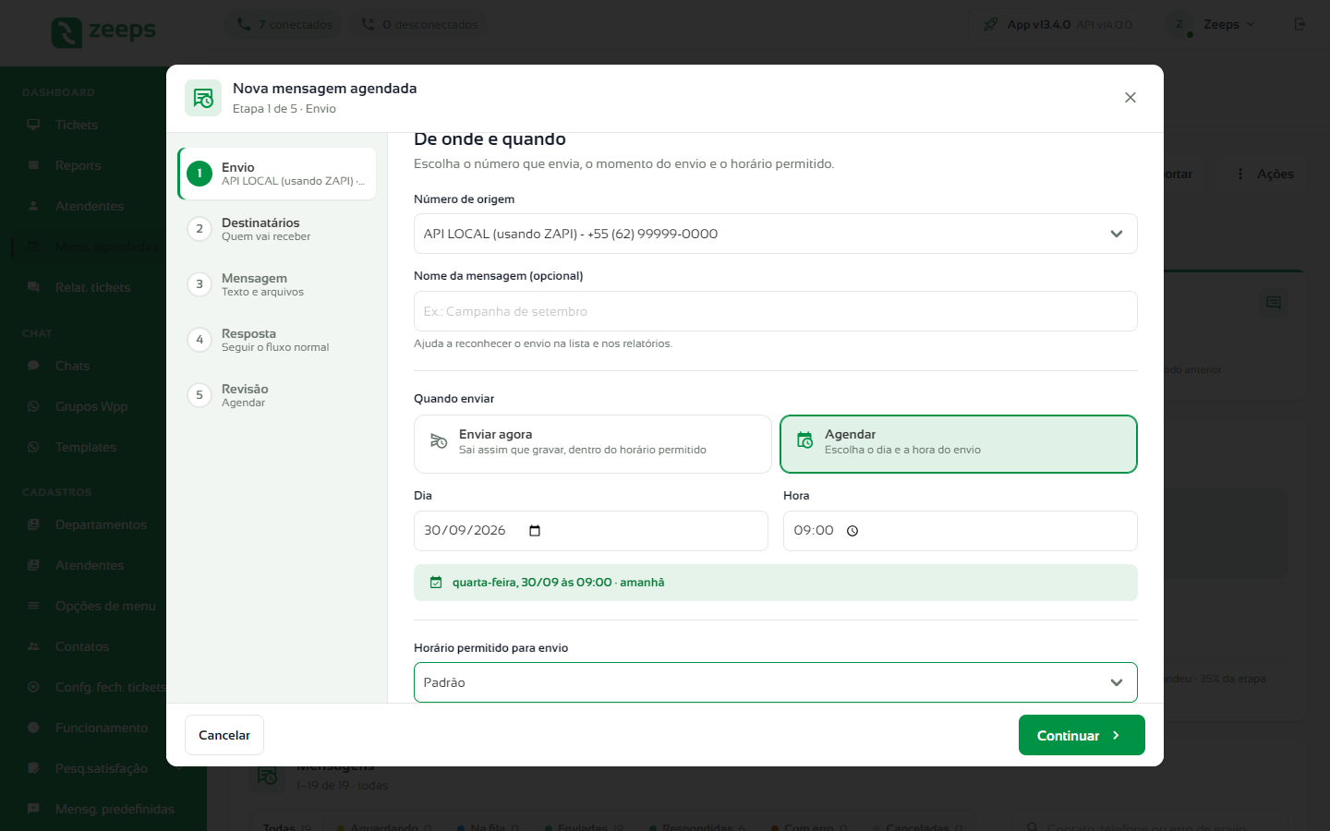Click the Funcionamento icon in sidebar

(x=33, y=728)
